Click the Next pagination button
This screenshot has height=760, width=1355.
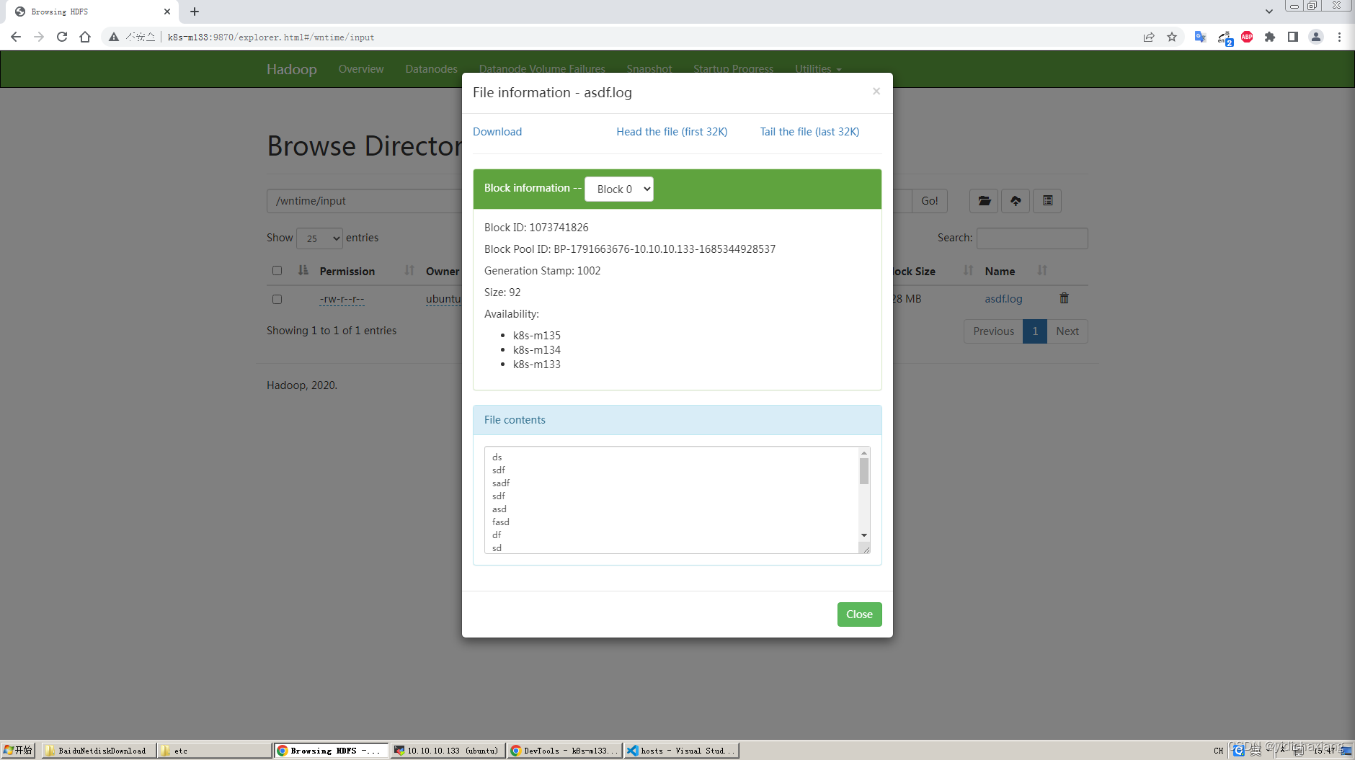click(x=1067, y=331)
